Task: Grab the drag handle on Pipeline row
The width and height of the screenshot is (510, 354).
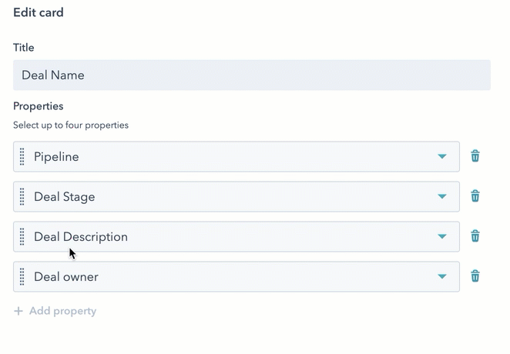Action: [x=22, y=156]
